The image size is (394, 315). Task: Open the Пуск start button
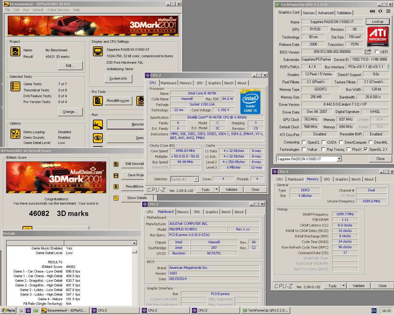click(x=8, y=310)
